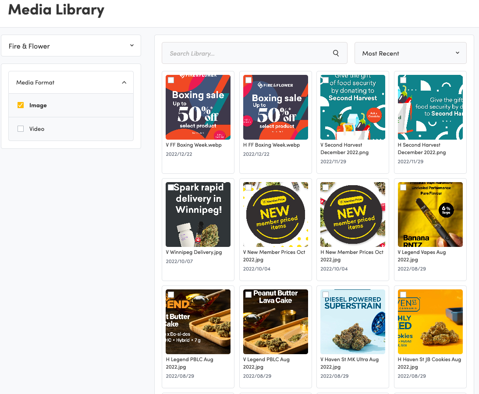Screen dimensions: 479x394
Task: Select V Second Harvest December checkbox
Action: pos(326,80)
